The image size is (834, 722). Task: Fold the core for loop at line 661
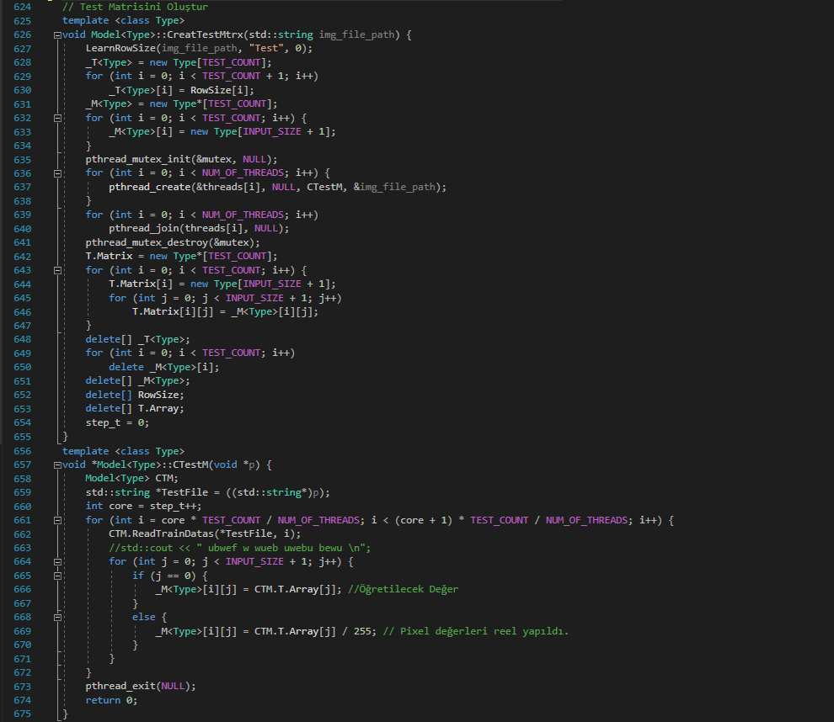pyautogui.click(x=57, y=520)
